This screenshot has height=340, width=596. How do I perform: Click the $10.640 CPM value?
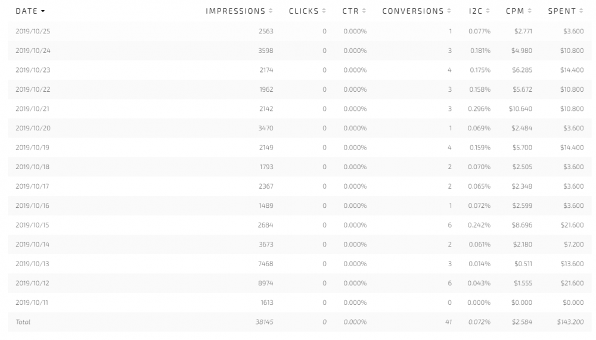coord(520,109)
